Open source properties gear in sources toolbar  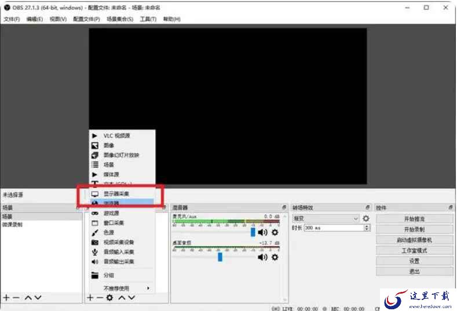coord(109,298)
